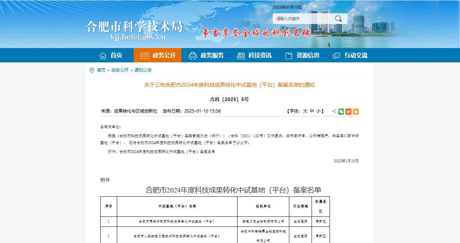Image resolution: width=460 pixels, height=243 pixels.
Task: Click 首页 breadcrumb link
Action: point(101,70)
